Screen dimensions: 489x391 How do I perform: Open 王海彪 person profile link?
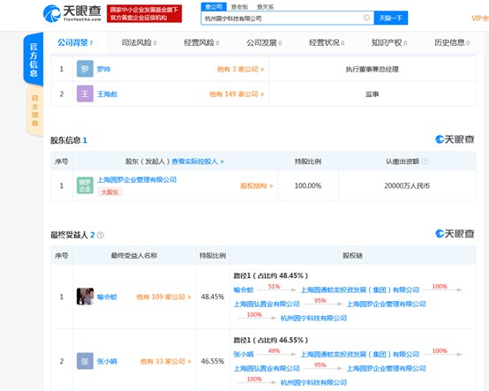point(107,94)
